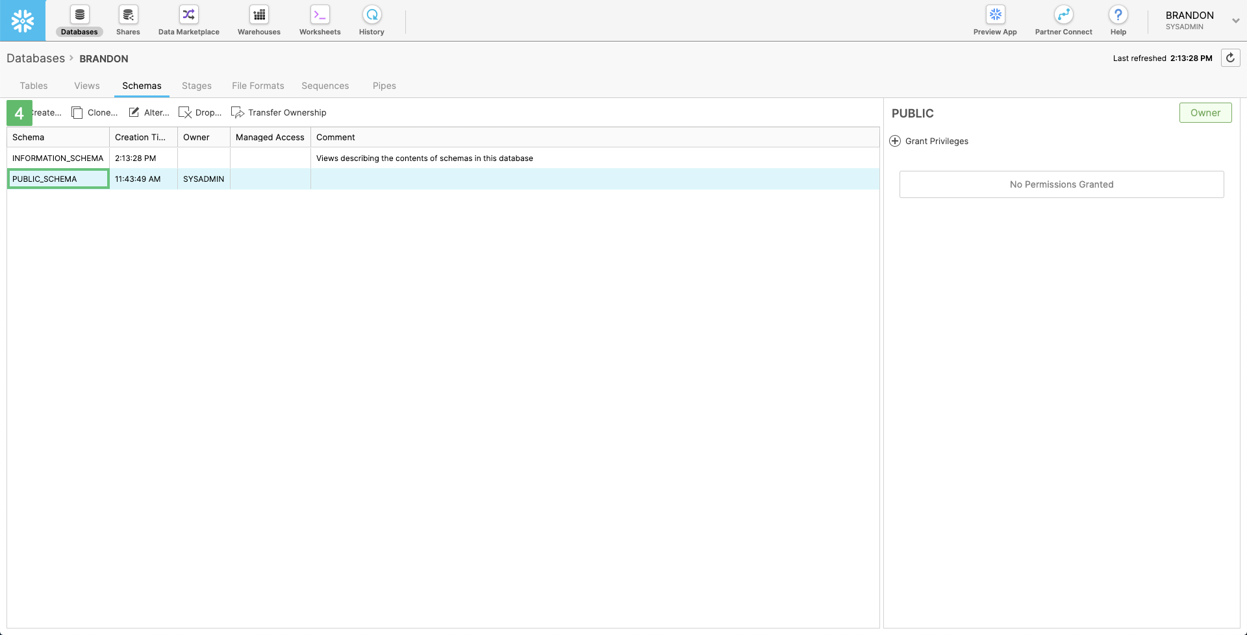Open the History page
Viewport: 1247px width, 635px height.
[x=372, y=21]
